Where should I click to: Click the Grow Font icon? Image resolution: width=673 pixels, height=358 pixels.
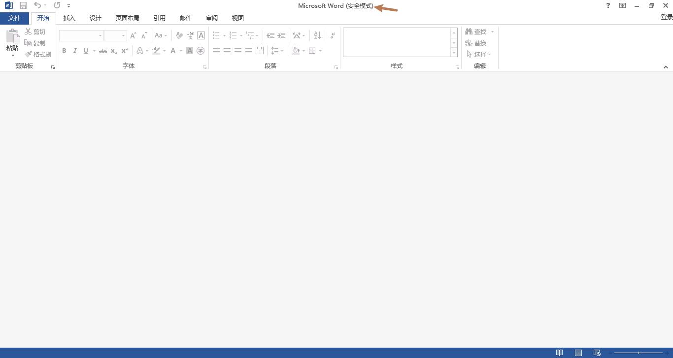click(x=133, y=35)
